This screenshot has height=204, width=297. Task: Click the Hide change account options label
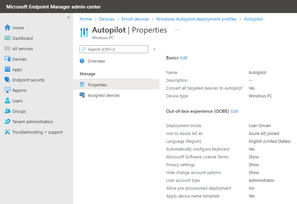click(x=194, y=172)
